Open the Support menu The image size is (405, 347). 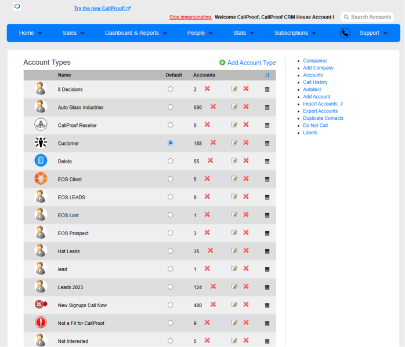pos(370,33)
